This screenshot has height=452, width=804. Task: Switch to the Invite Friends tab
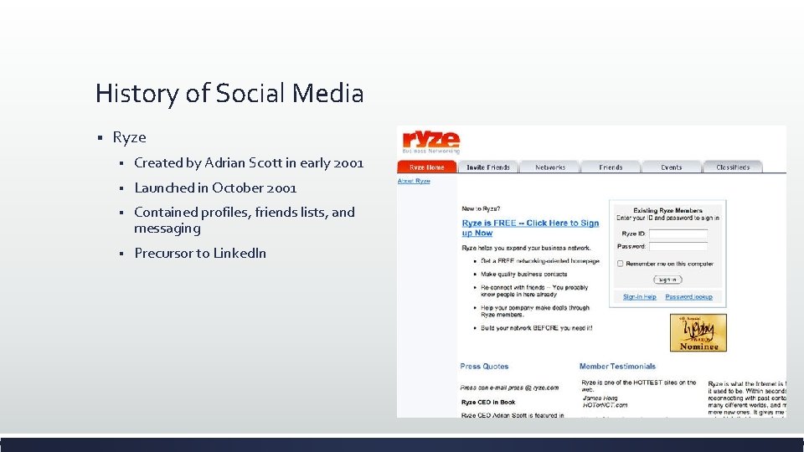(488, 167)
